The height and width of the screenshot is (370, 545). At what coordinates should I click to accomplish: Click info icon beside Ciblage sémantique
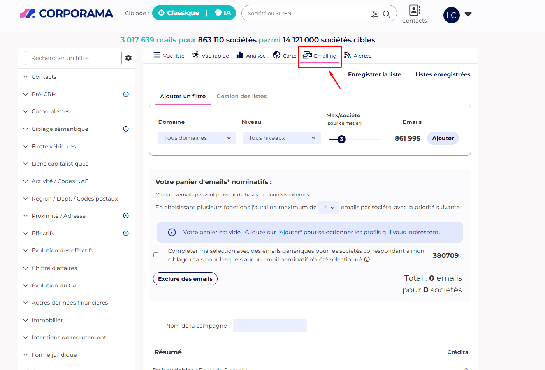126,129
